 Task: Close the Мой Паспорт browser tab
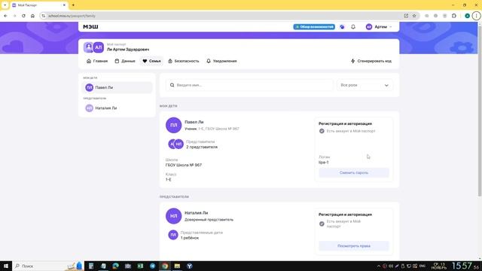click(64, 5)
